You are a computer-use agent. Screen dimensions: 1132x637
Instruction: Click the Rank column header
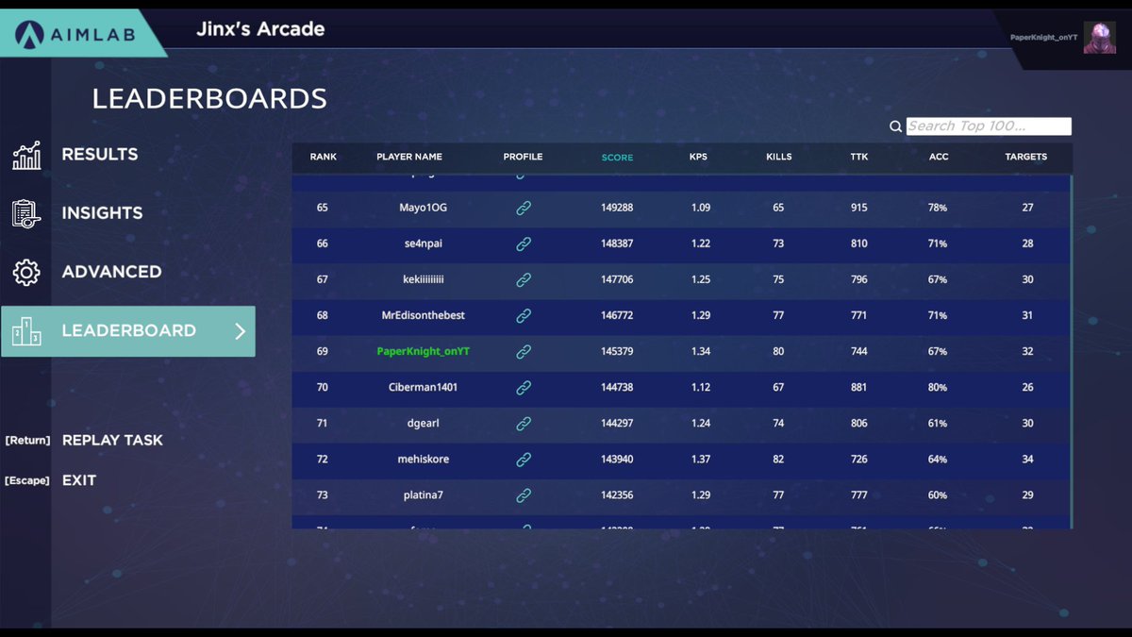click(323, 157)
